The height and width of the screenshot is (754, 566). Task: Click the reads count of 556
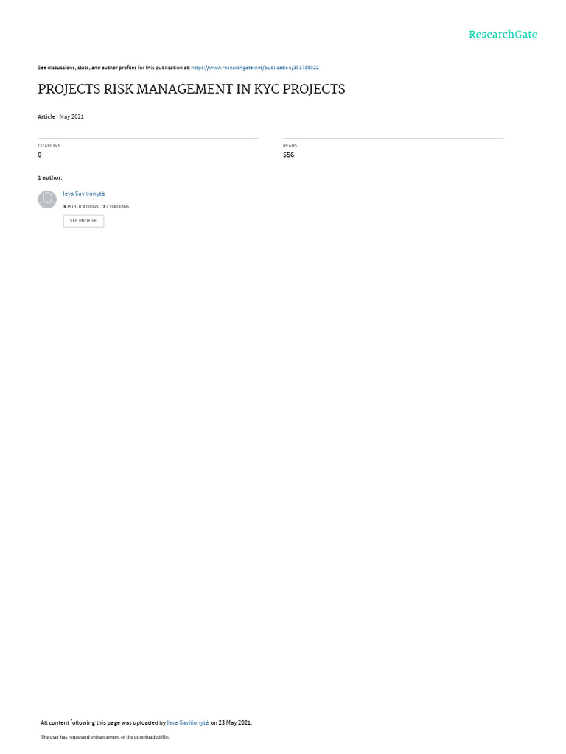click(288, 155)
